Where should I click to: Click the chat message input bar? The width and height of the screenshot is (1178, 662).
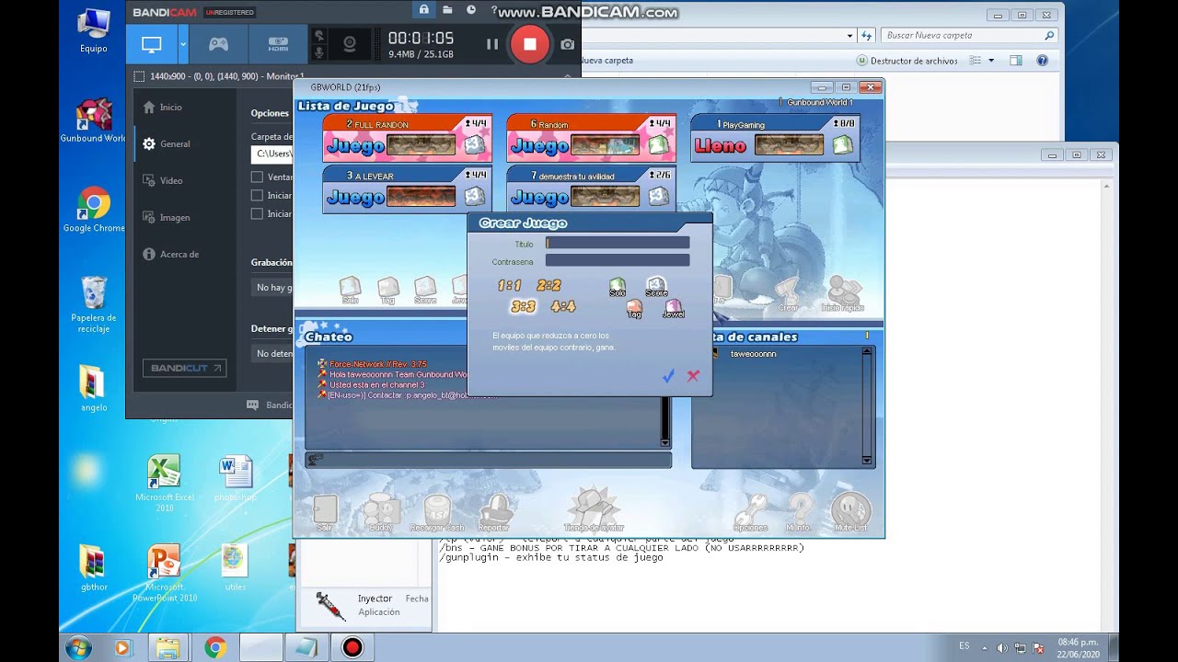coord(489,459)
